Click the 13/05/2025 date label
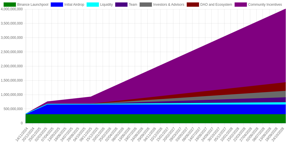 54,134
